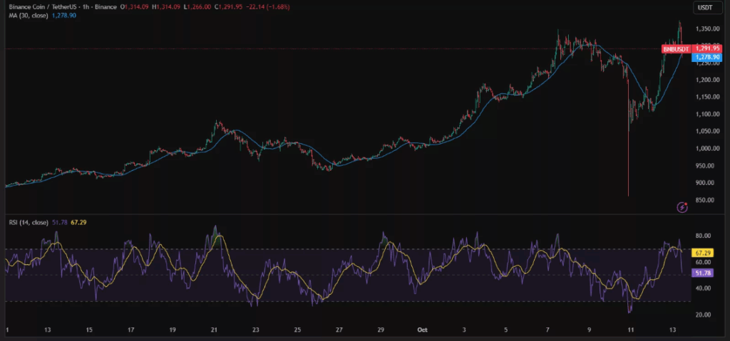Click the purple 51.78 RSI value tag
Screen dimensions: 730x341
click(x=704, y=273)
